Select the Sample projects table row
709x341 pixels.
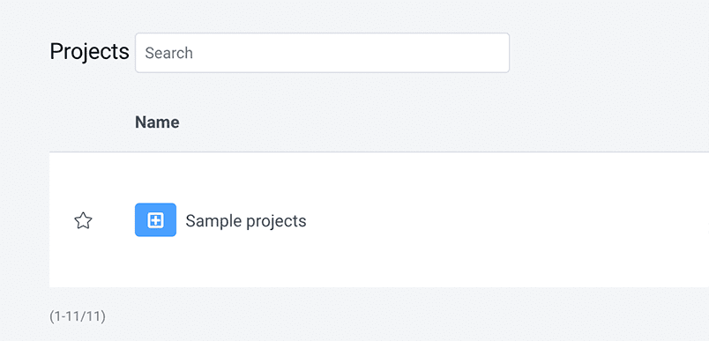tap(379, 220)
